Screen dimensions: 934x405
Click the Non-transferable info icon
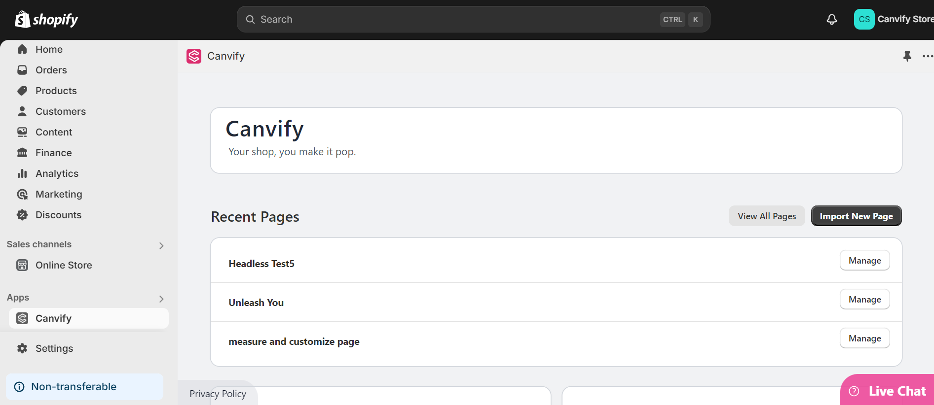point(19,387)
